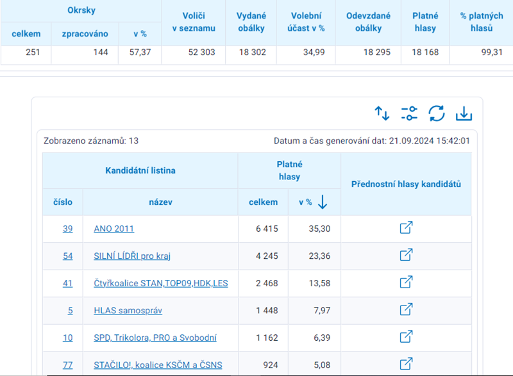Open preferential votes for SPD, Trikolora, PRO a Svobodní
Viewport: 513px width, 376px height.
point(406,337)
